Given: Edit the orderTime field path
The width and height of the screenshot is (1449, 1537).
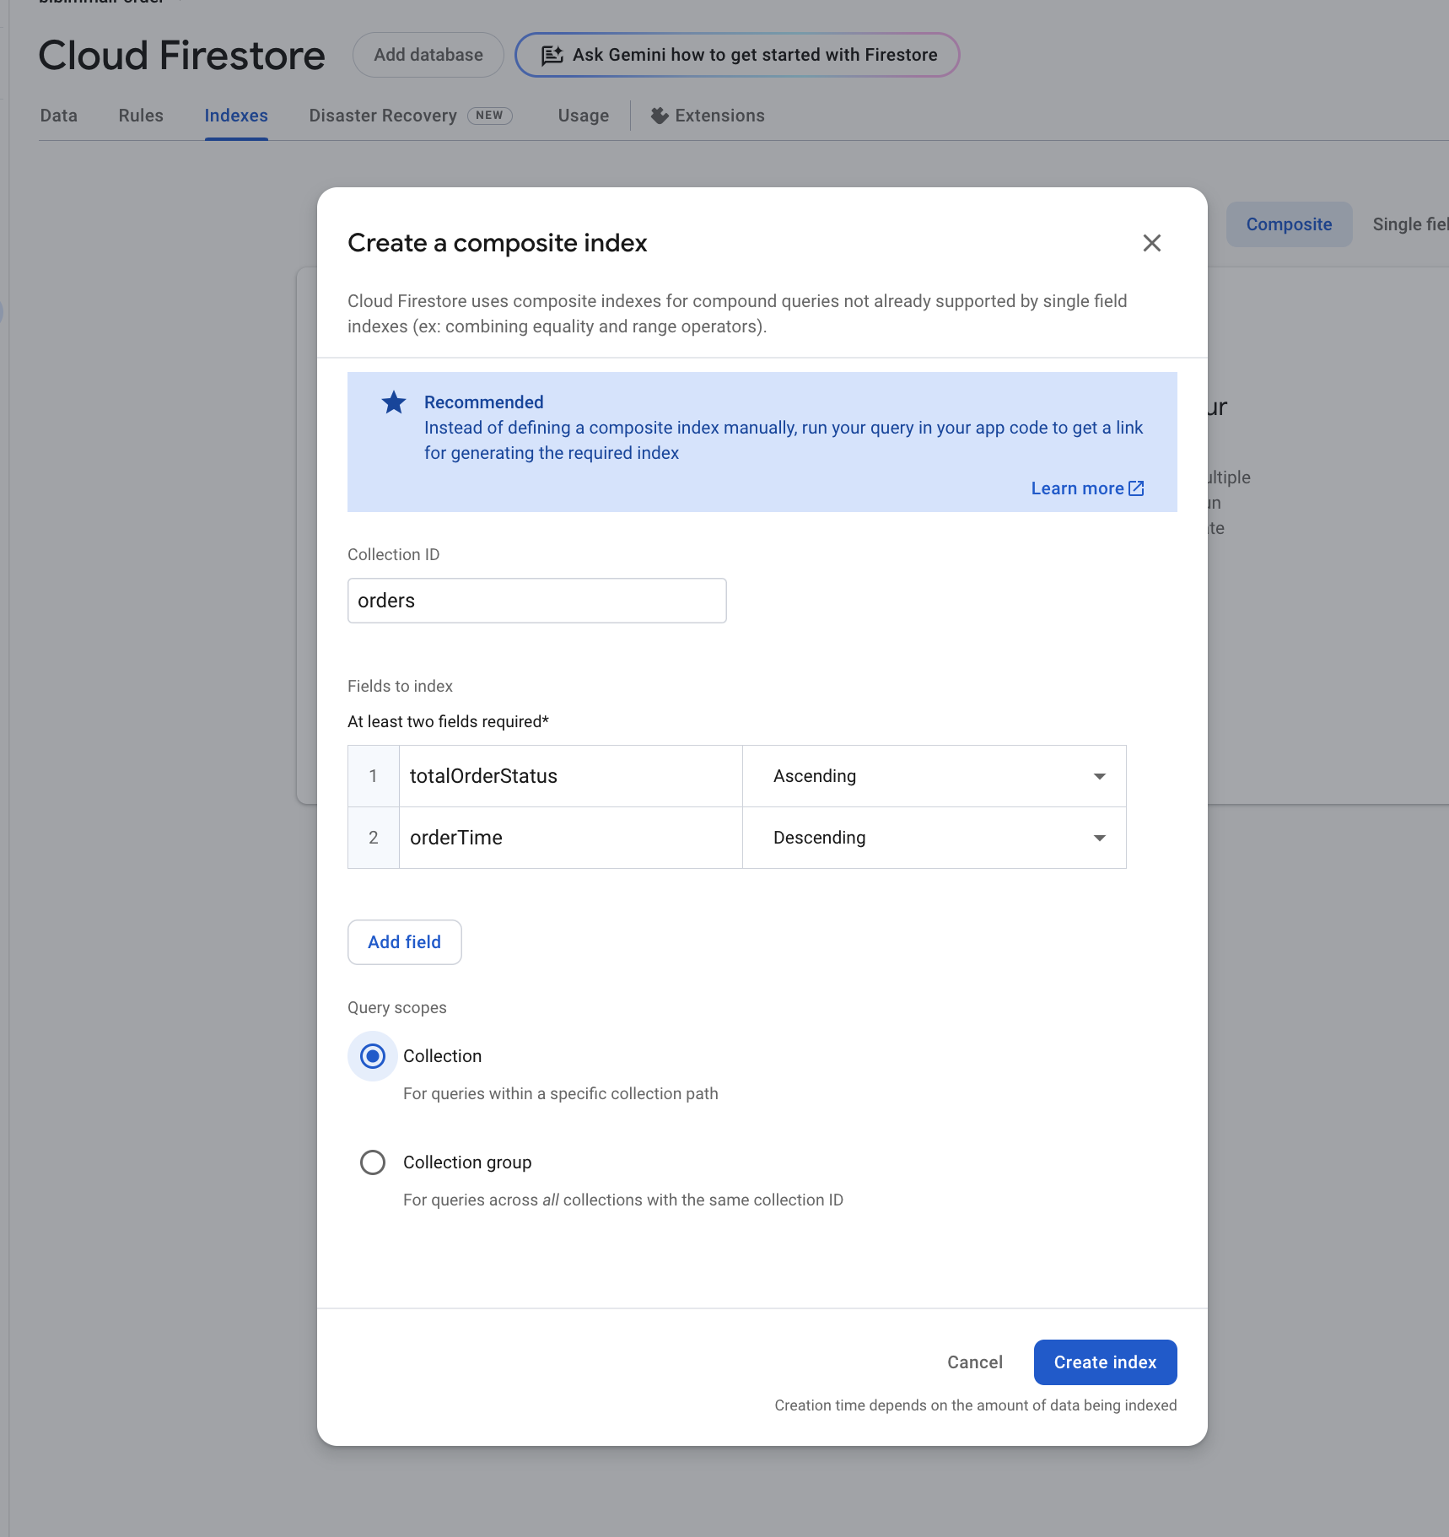Looking at the screenshot, I should click(x=571, y=838).
